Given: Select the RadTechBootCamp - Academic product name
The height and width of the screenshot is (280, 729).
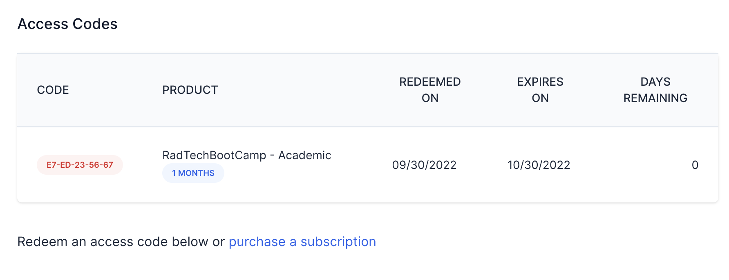Looking at the screenshot, I should pyautogui.click(x=247, y=155).
